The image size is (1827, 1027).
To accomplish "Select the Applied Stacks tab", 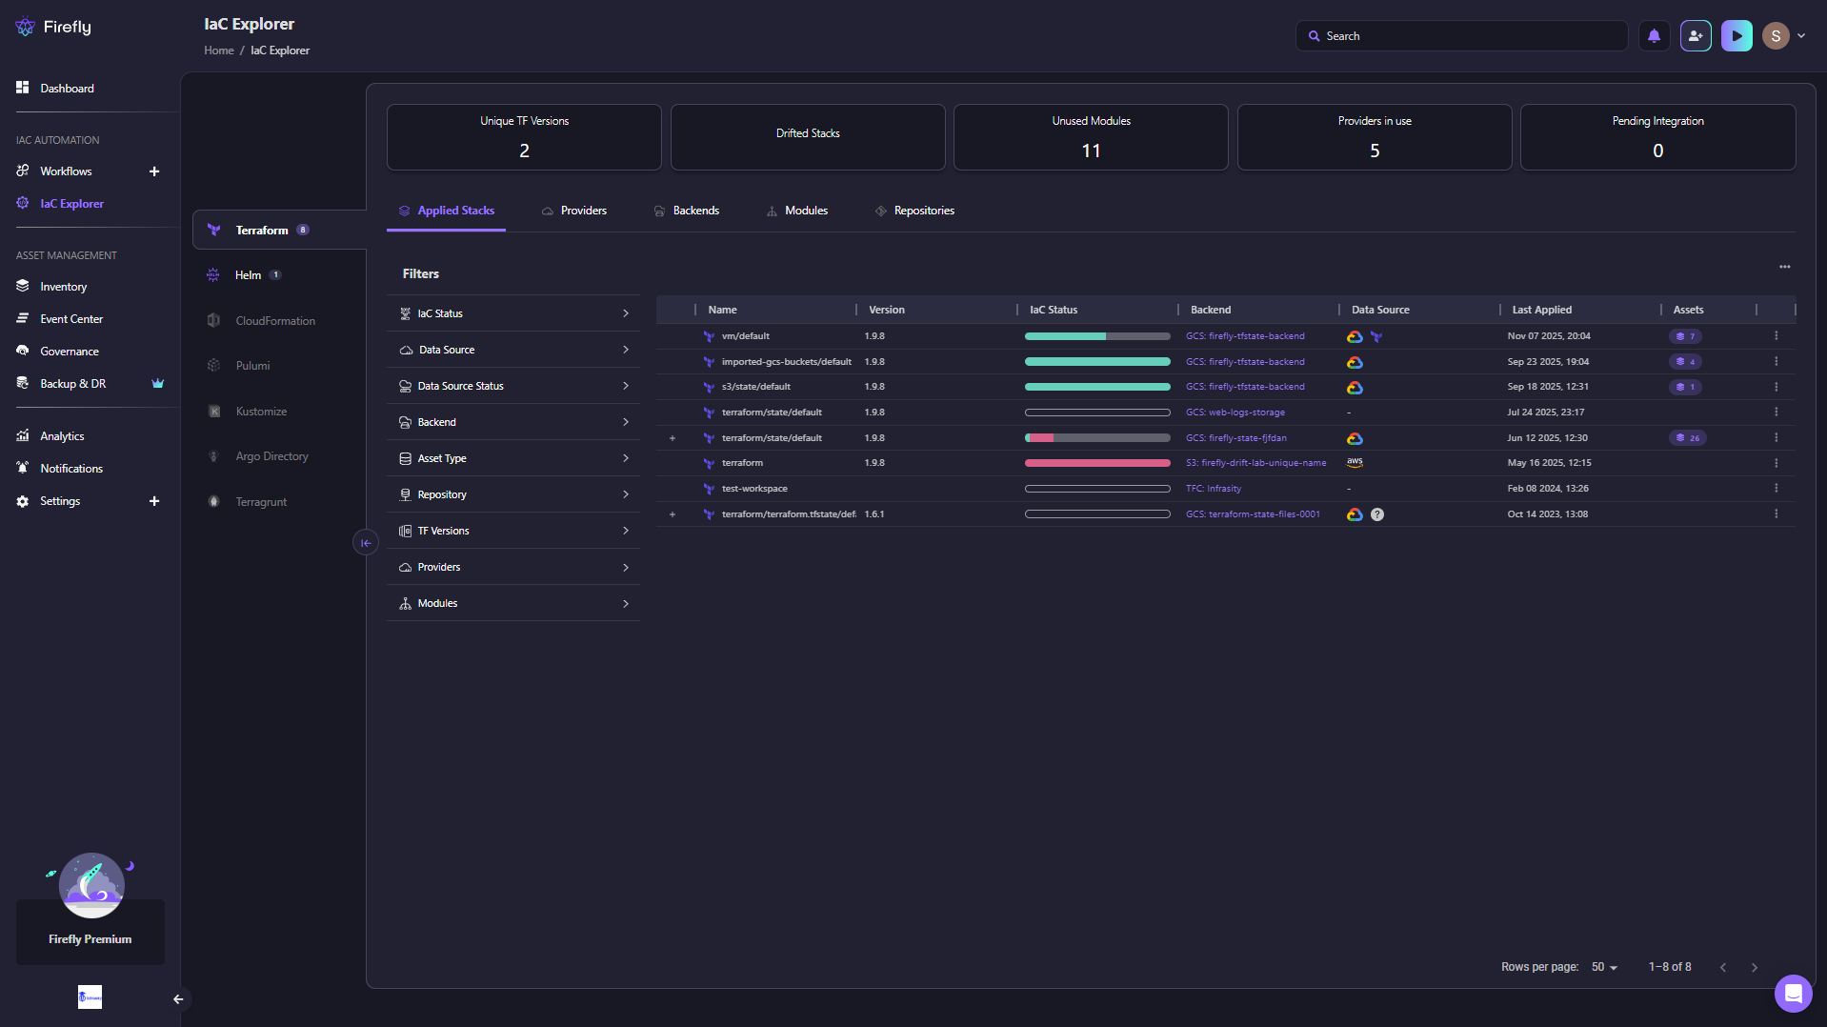I will pyautogui.click(x=447, y=211).
